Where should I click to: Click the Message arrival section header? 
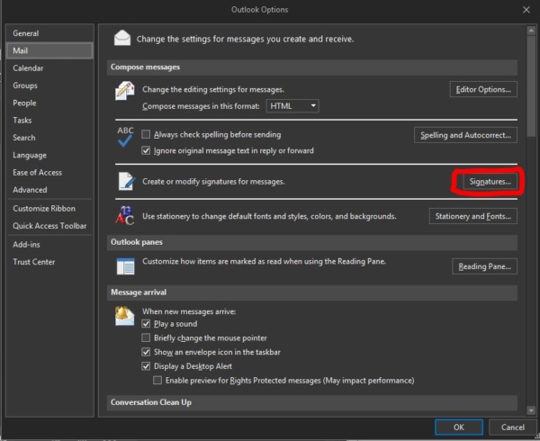point(312,292)
